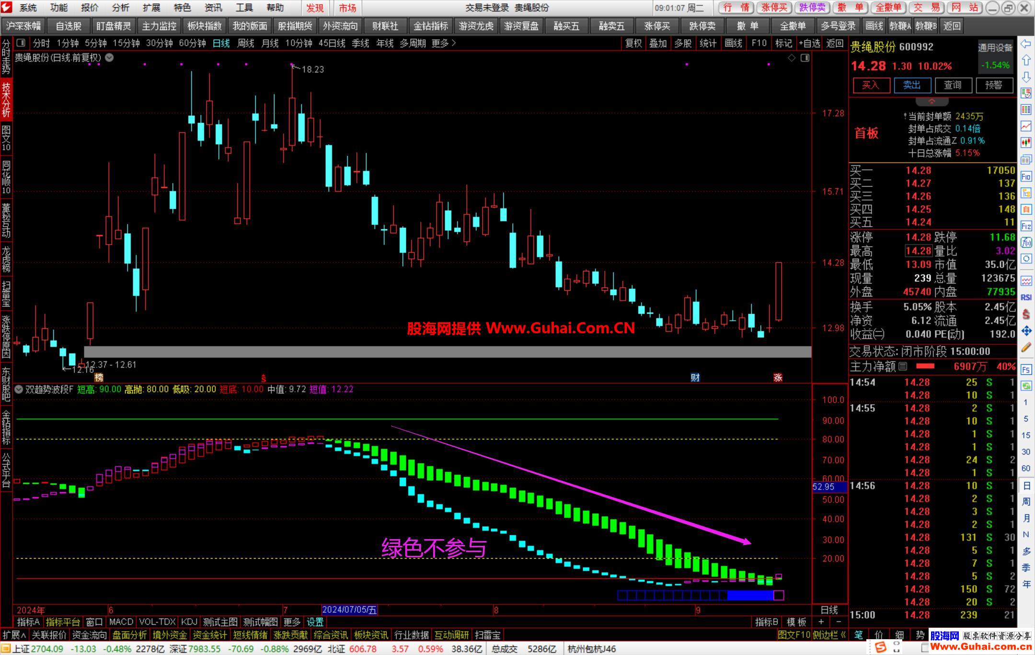Click the minus zoom button near 日线
The image size is (1035, 655).
coord(839,621)
